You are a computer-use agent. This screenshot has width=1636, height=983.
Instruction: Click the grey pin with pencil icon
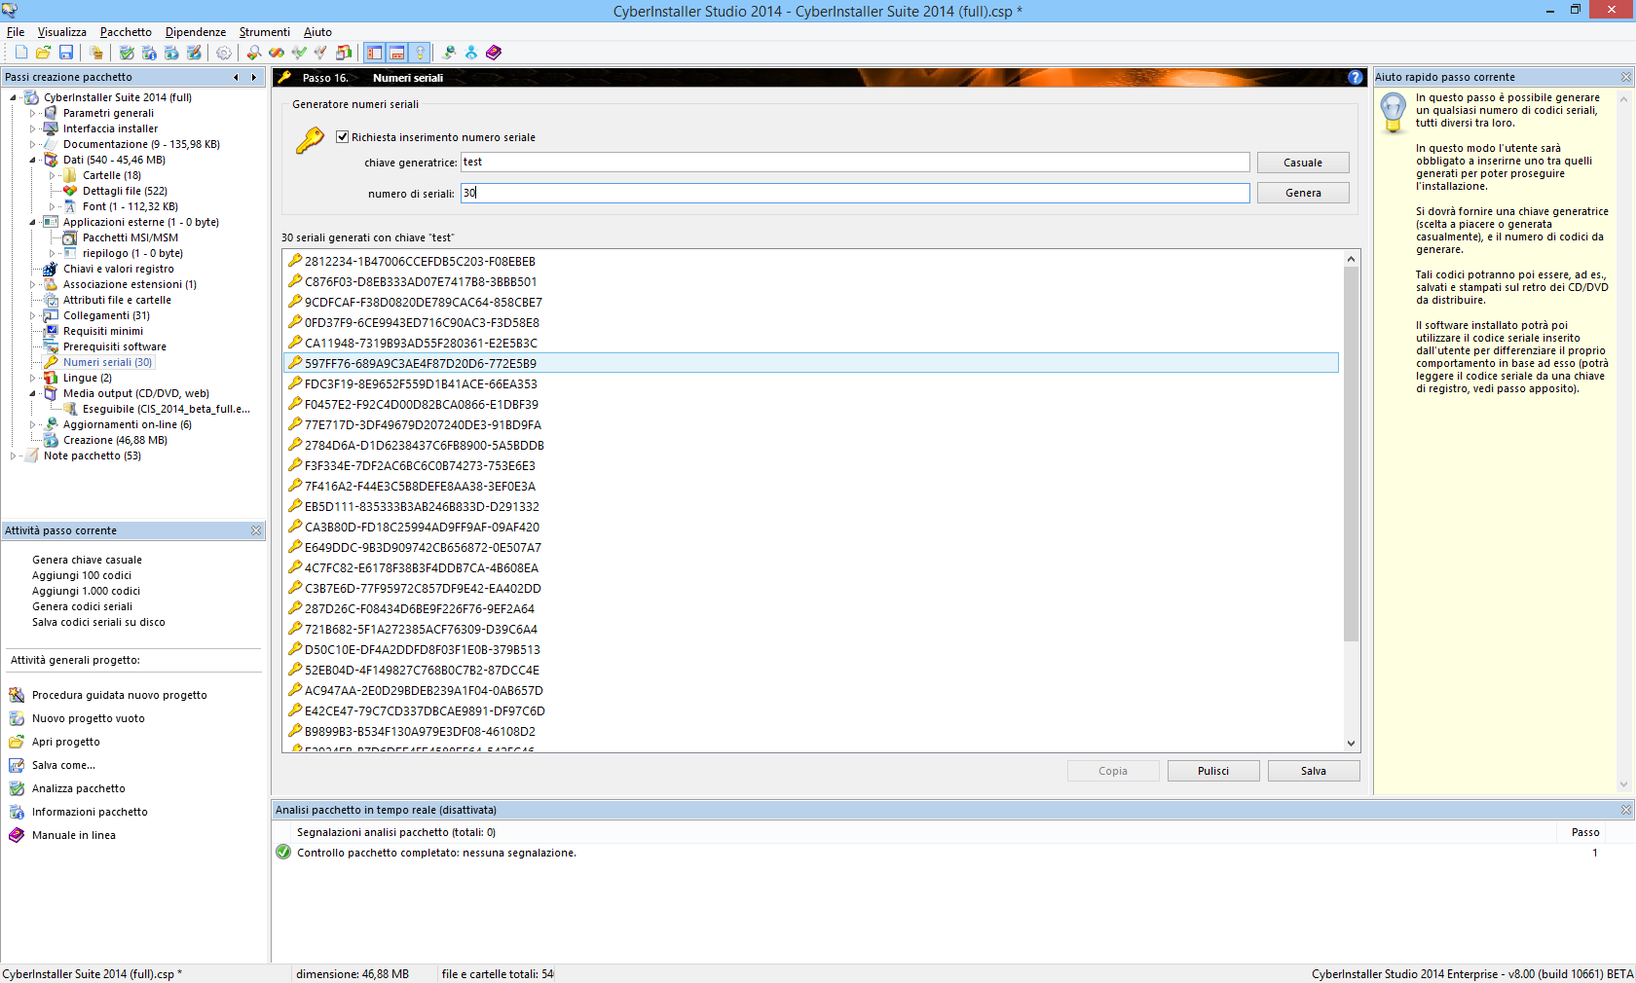320,53
